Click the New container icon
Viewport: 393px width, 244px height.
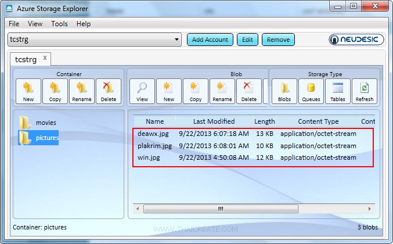(28, 91)
